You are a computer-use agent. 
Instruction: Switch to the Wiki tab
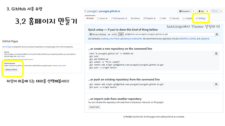(163, 18)
